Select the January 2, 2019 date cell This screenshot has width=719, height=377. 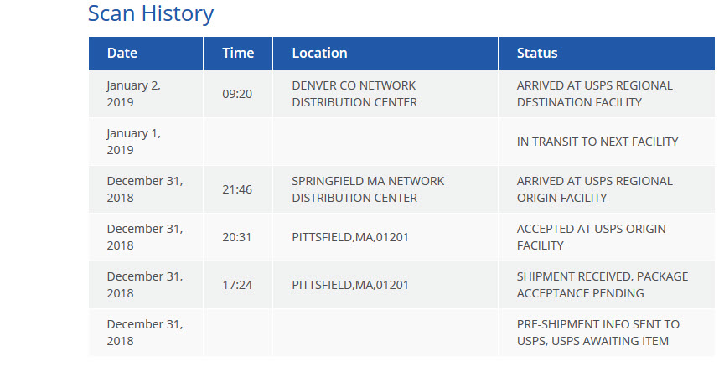(133, 94)
